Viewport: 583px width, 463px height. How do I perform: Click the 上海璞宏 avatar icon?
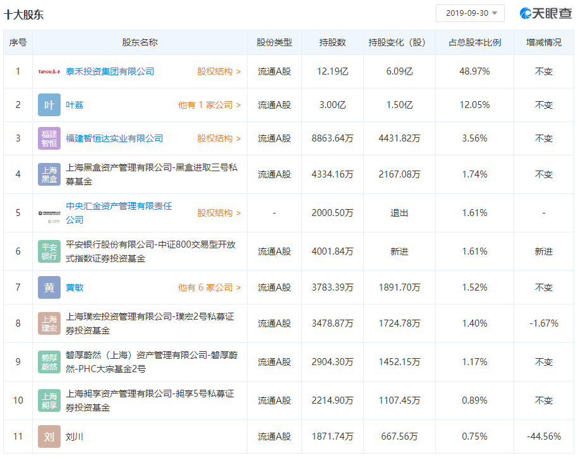click(x=49, y=323)
